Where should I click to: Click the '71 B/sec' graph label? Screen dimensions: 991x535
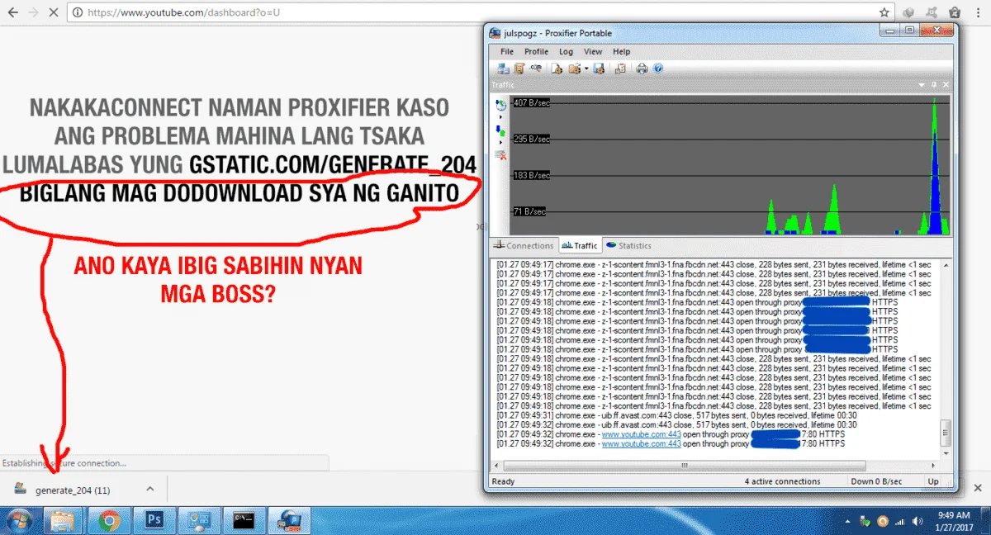click(529, 211)
